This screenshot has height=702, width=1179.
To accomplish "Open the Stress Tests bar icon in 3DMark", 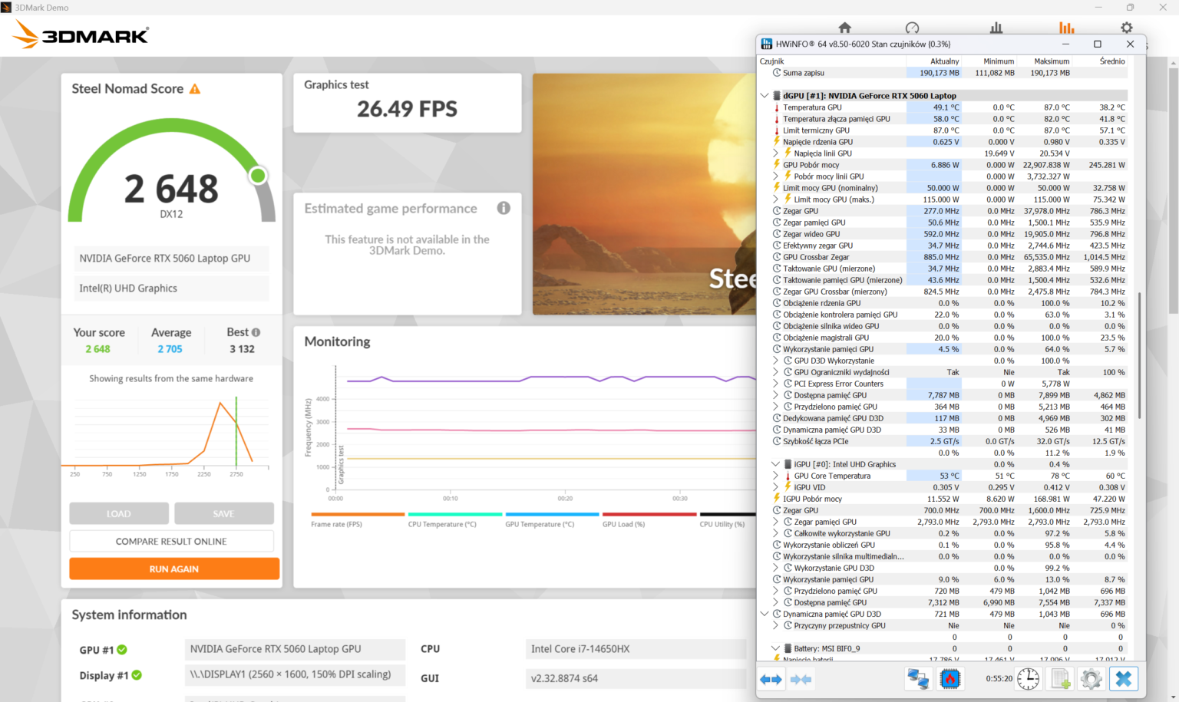I will (996, 28).
